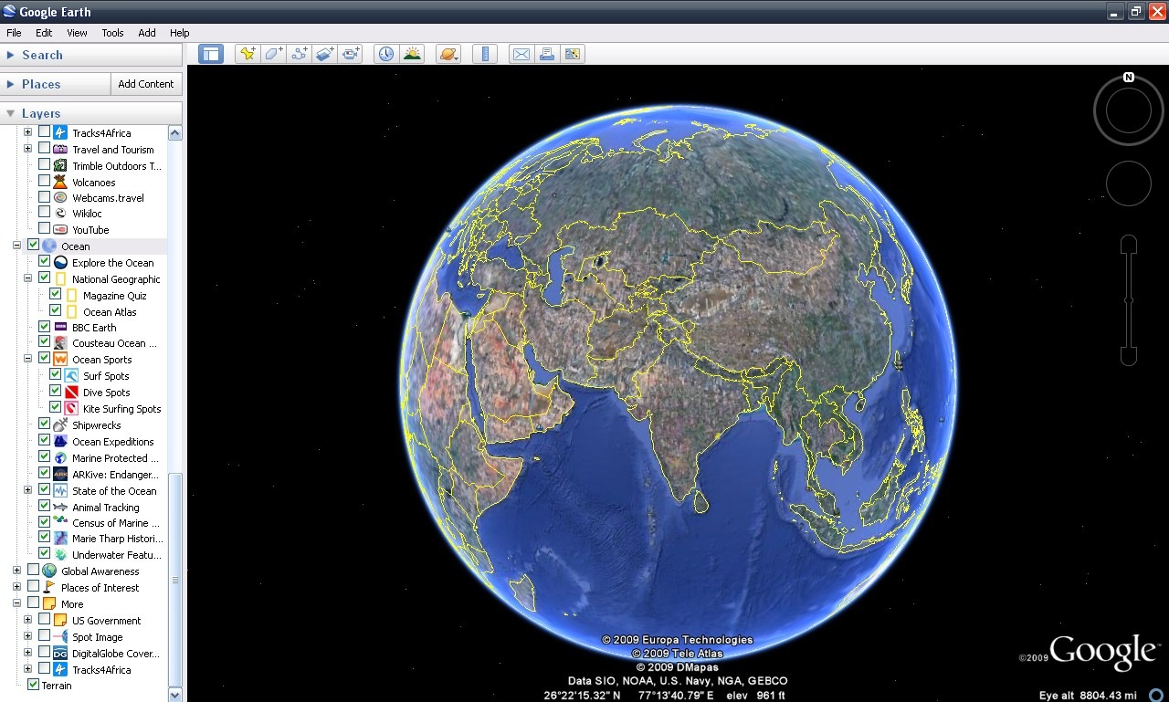The height and width of the screenshot is (702, 1169).
Task: Enable the Volcanoes layer checkbox
Action: pyautogui.click(x=44, y=181)
